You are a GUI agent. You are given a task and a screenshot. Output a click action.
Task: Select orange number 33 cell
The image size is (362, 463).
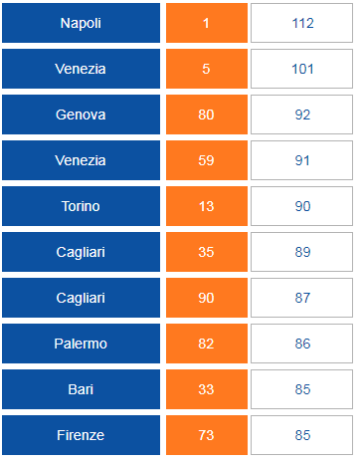click(x=207, y=389)
